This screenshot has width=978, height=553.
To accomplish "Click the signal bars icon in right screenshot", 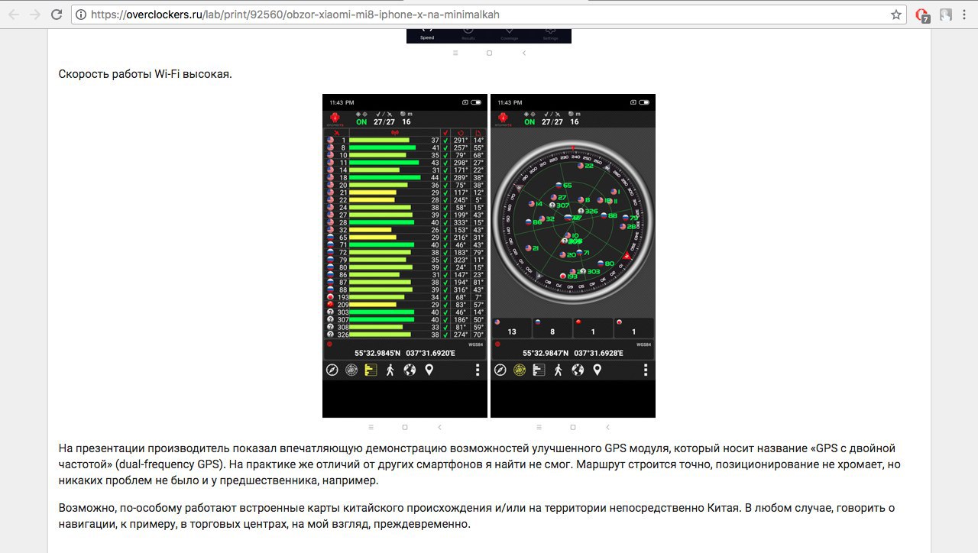I will coord(539,370).
